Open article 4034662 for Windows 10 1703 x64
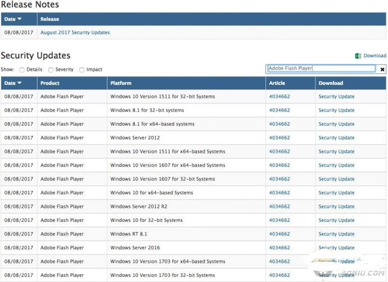 click(279, 261)
